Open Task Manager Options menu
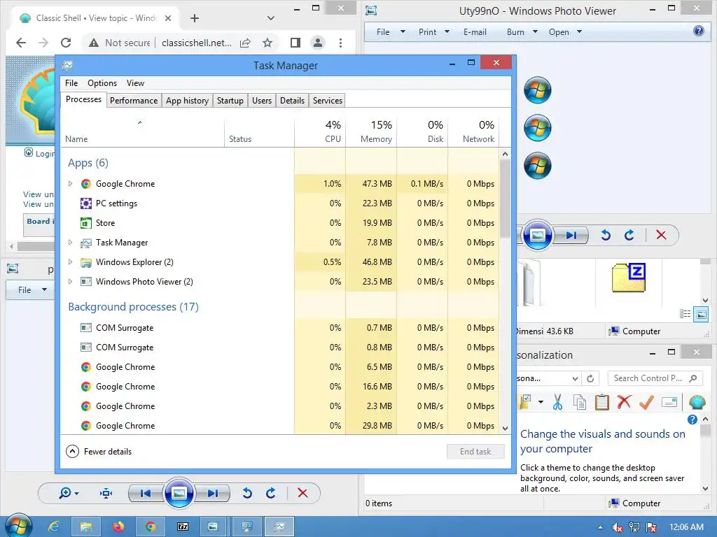717x537 pixels. [102, 83]
